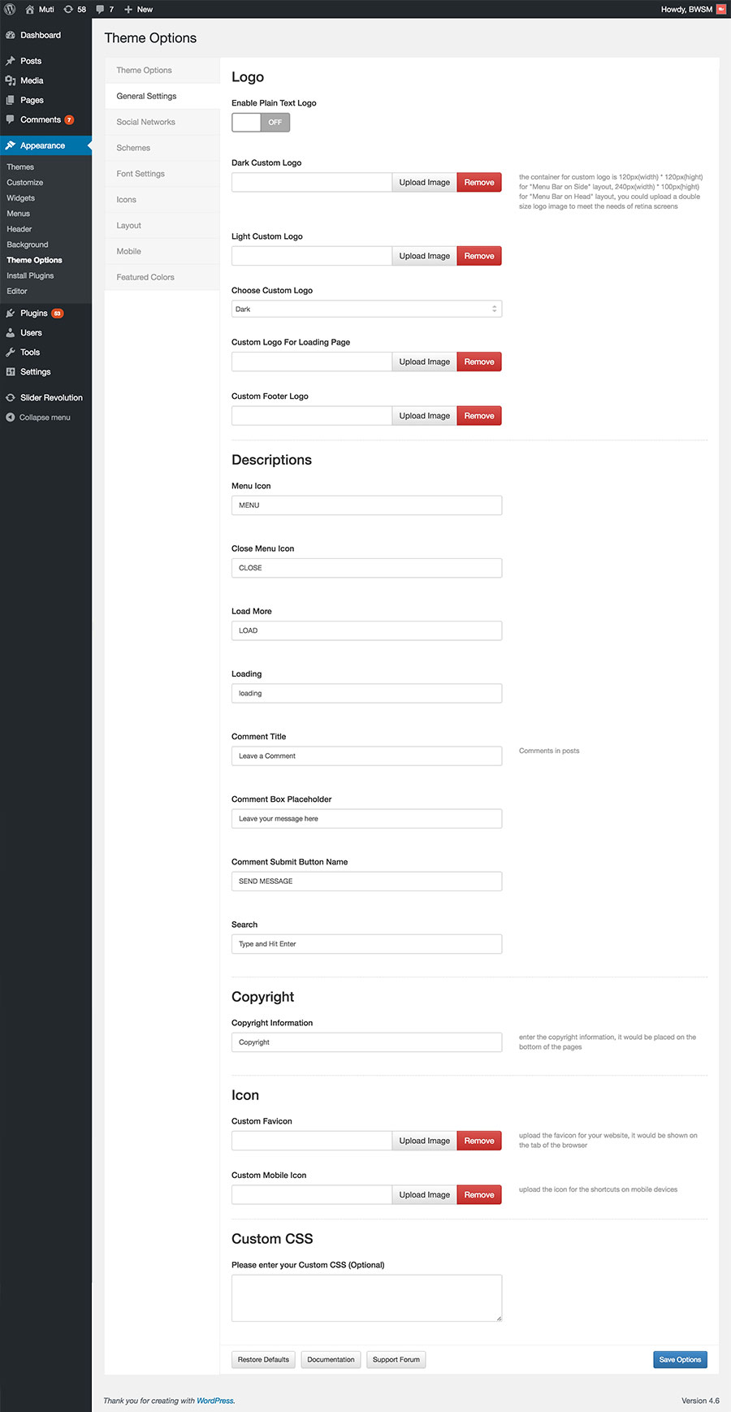Screen dimensions: 731x1412
Task: Open the Background submenu item
Action: [28, 244]
